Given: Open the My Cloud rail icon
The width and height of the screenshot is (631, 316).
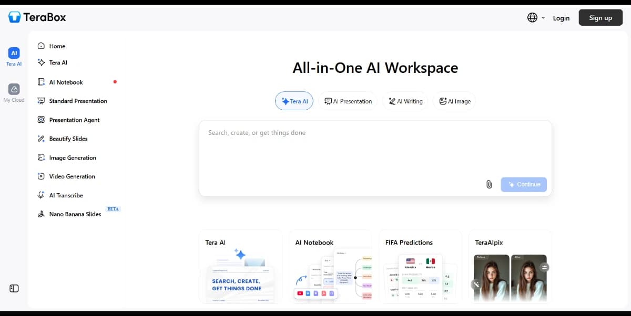Looking at the screenshot, I should pos(14,89).
